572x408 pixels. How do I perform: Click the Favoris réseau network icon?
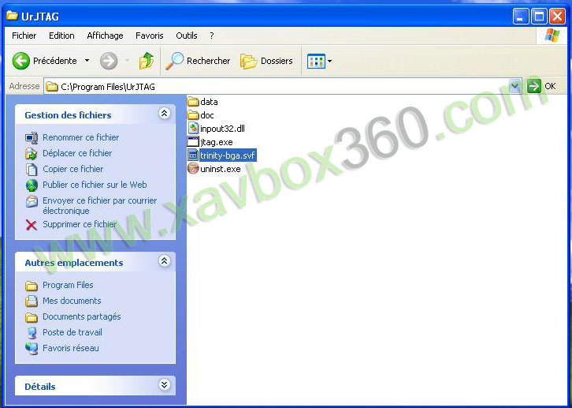point(32,349)
